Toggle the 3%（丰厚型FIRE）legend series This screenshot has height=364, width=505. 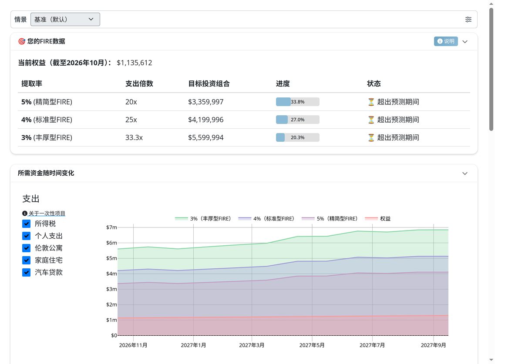coord(203,218)
